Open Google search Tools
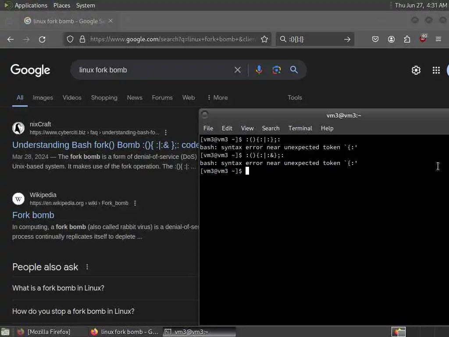 coord(295,98)
